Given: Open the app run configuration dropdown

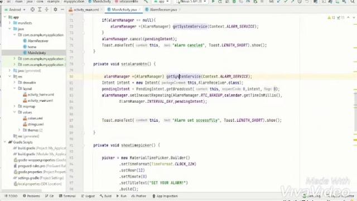Looking at the screenshot, I should (x=161, y=1).
